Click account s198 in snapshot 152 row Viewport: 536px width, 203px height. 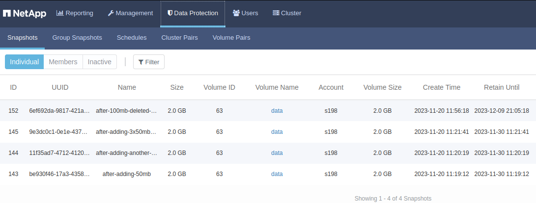click(331, 111)
